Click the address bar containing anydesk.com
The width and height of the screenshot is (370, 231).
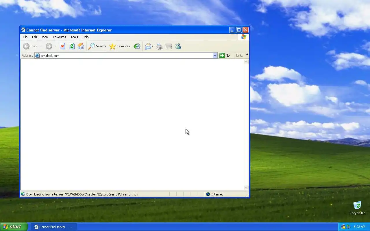click(126, 55)
